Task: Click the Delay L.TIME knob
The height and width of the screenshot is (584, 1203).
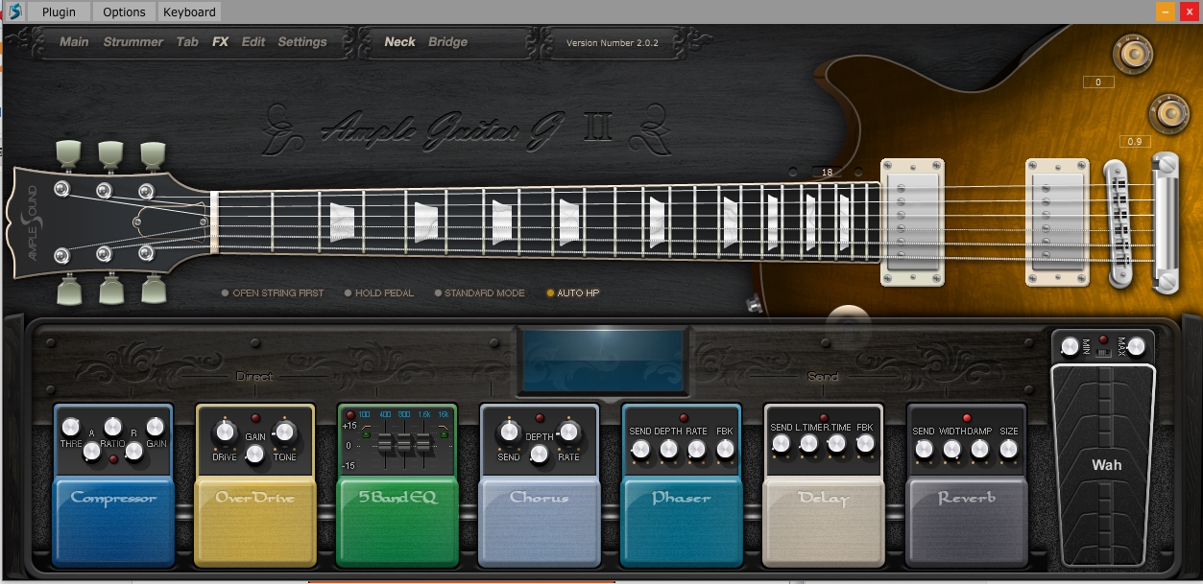Action: click(x=809, y=444)
